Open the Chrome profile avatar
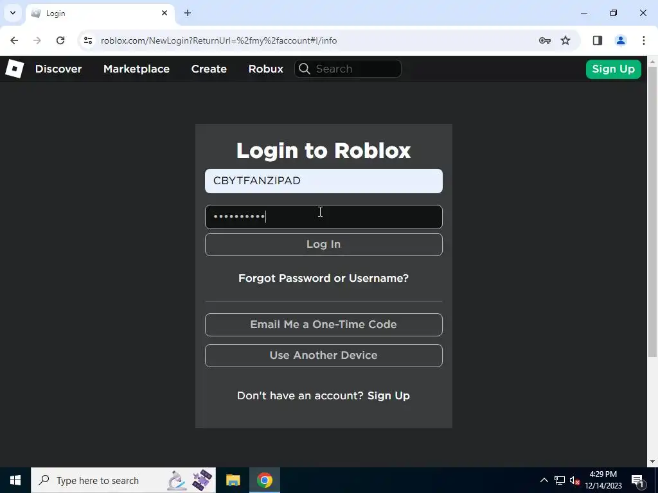Screen dimensions: 658x493 (621, 40)
